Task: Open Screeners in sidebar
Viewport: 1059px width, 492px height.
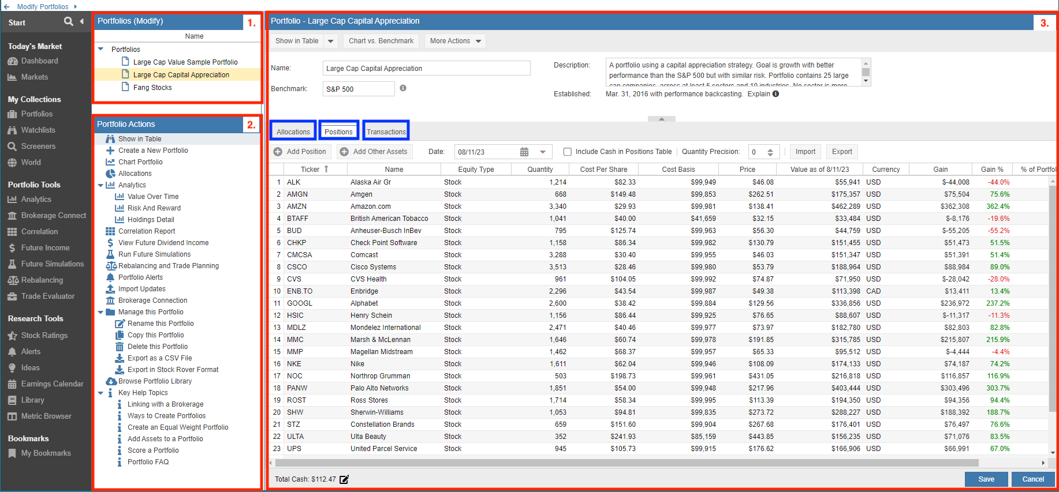Action: point(38,147)
